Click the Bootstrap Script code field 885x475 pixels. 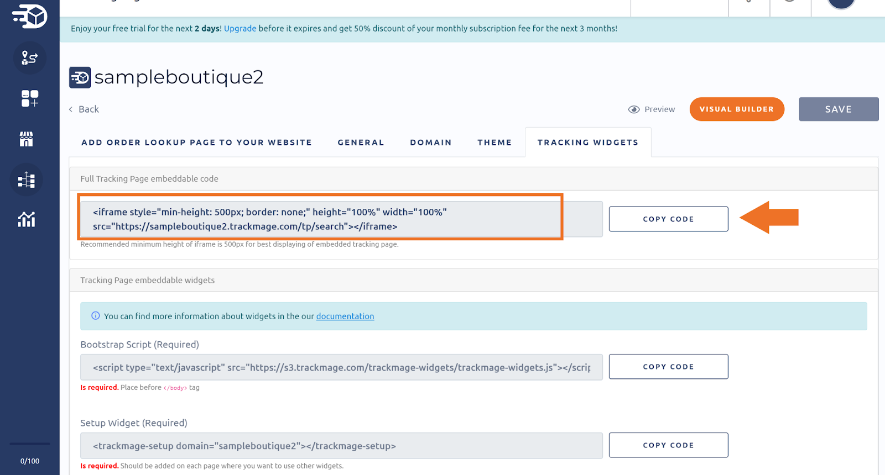341,367
